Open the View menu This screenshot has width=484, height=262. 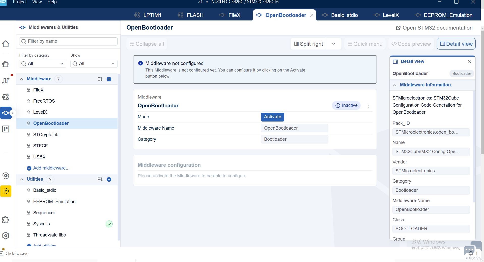tap(37, 2)
